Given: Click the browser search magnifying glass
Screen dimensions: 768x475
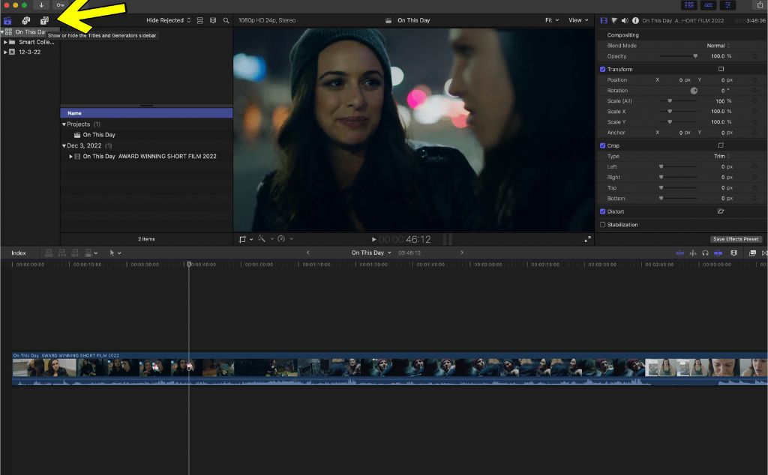Looking at the screenshot, I should [x=226, y=20].
